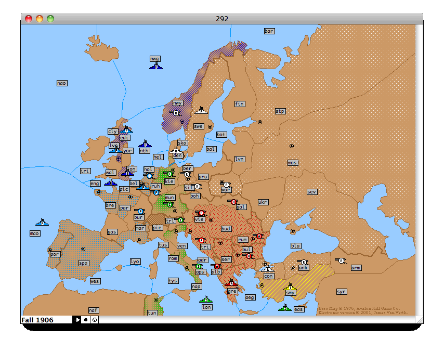
Task: Click the "spa" Spain label
Action: [84, 263]
